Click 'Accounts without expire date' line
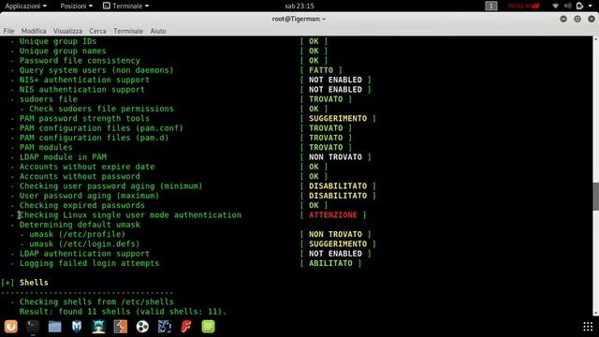 coord(87,167)
